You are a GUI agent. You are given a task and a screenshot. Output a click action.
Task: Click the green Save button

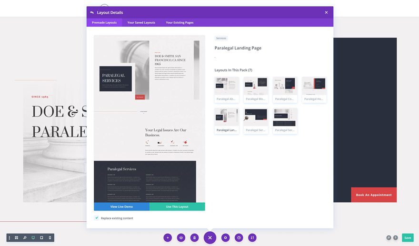[408, 238]
